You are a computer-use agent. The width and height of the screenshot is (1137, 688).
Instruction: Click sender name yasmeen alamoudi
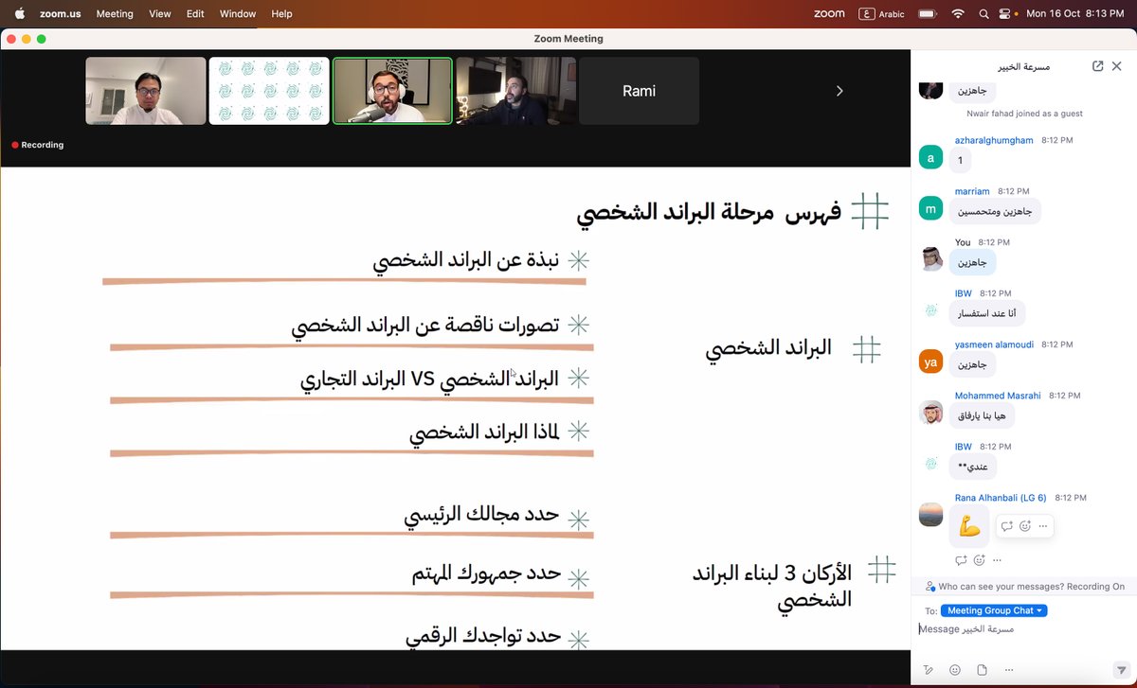pyautogui.click(x=994, y=344)
